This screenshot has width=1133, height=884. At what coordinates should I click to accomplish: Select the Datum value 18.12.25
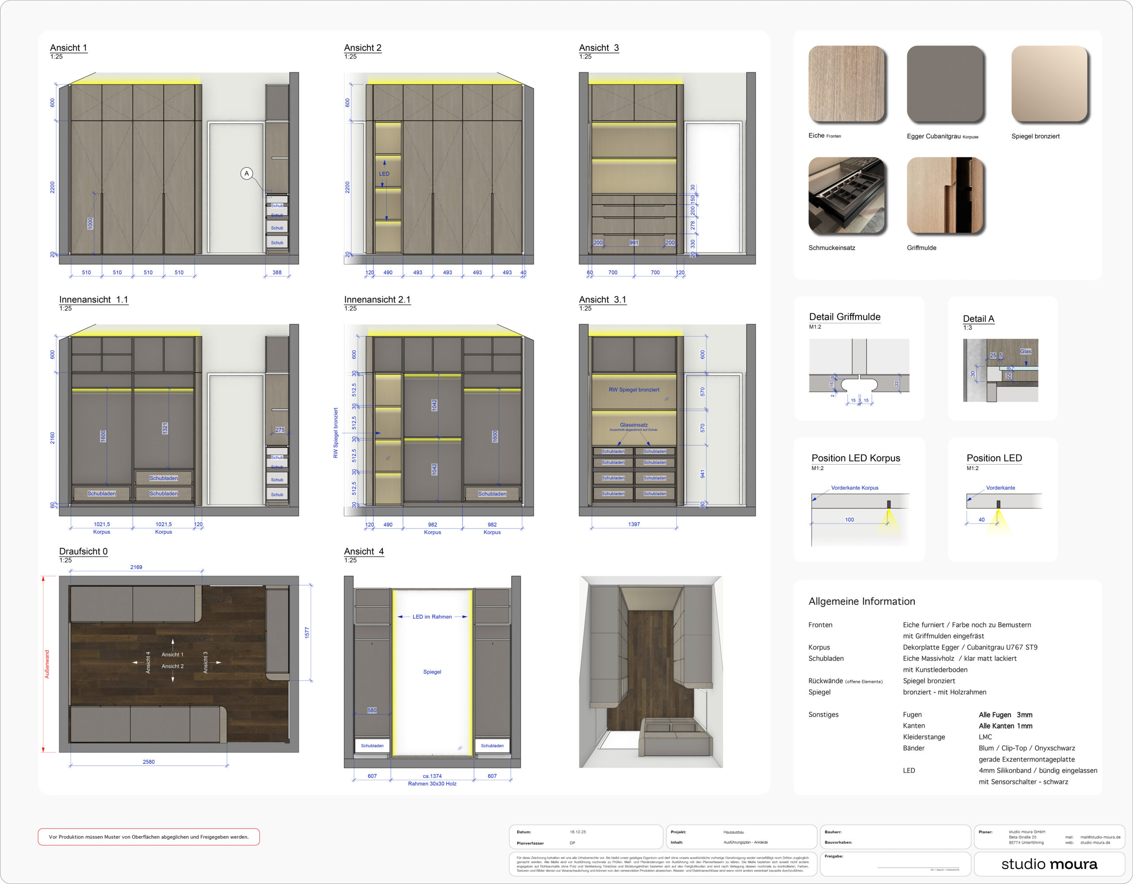(578, 832)
